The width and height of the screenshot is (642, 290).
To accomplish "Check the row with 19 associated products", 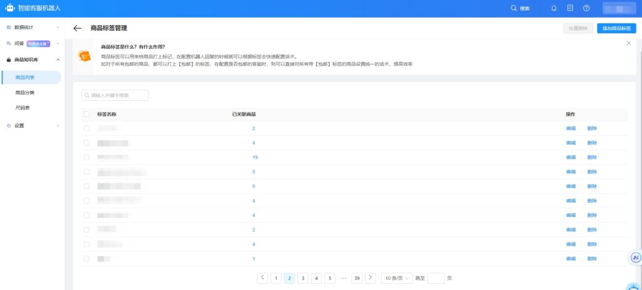I will 87,157.
